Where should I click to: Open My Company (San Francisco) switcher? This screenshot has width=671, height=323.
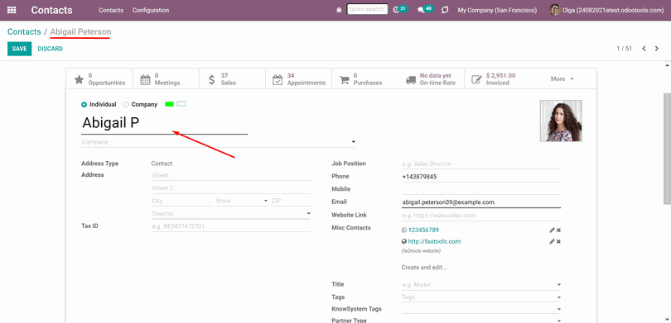click(497, 10)
